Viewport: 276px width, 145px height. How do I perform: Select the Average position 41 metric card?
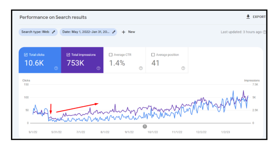167,60
